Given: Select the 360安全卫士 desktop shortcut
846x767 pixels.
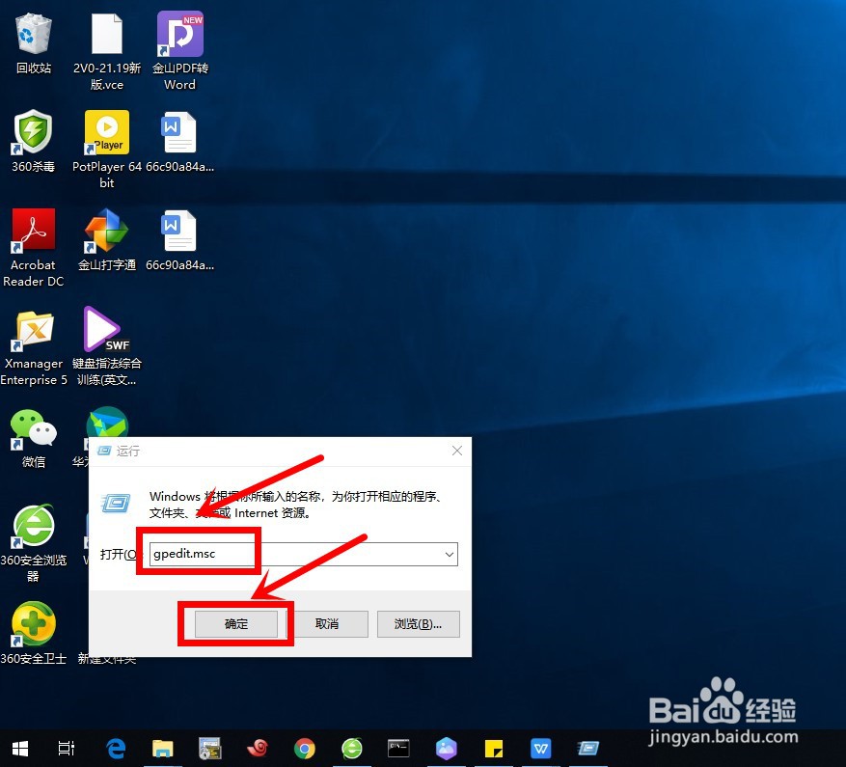Looking at the screenshot, I should point(34,634).
